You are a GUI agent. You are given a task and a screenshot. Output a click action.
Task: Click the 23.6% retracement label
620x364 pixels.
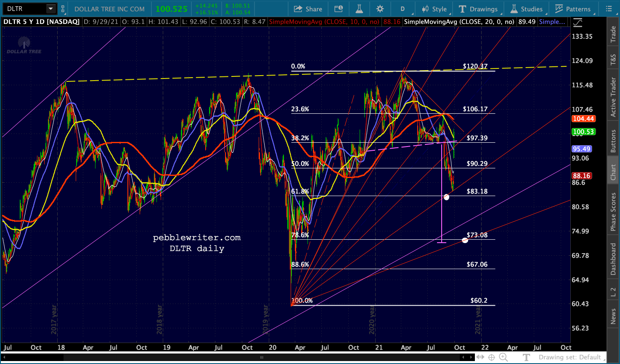[x=300, y=109]
